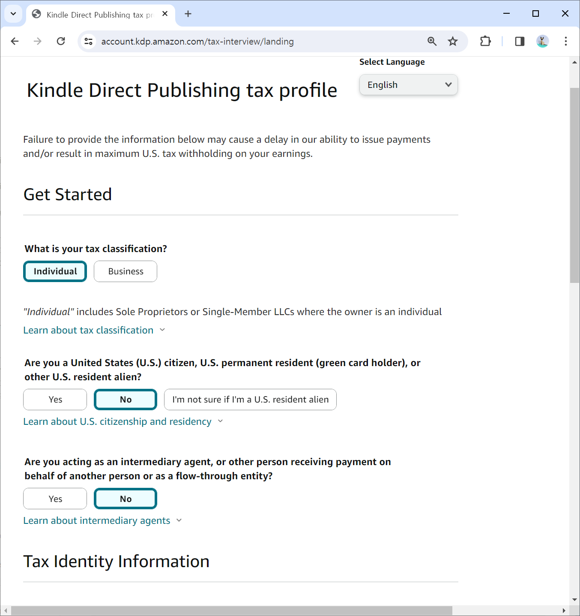Toggle the browser side panel icon
580x616 pixels.
click(x=520, y=41)
